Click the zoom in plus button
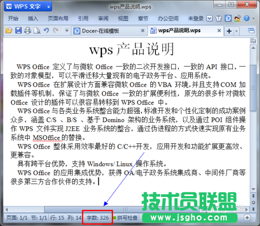This screenshot has height=226, width=260. [x=247, y=218]
